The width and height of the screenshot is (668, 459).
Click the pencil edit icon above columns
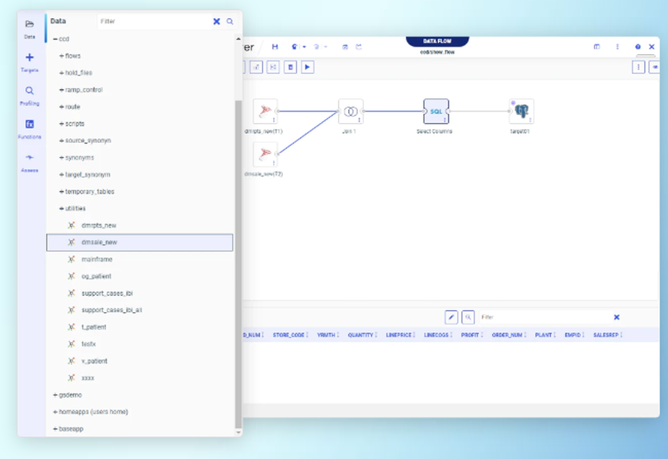click(451, 317)
